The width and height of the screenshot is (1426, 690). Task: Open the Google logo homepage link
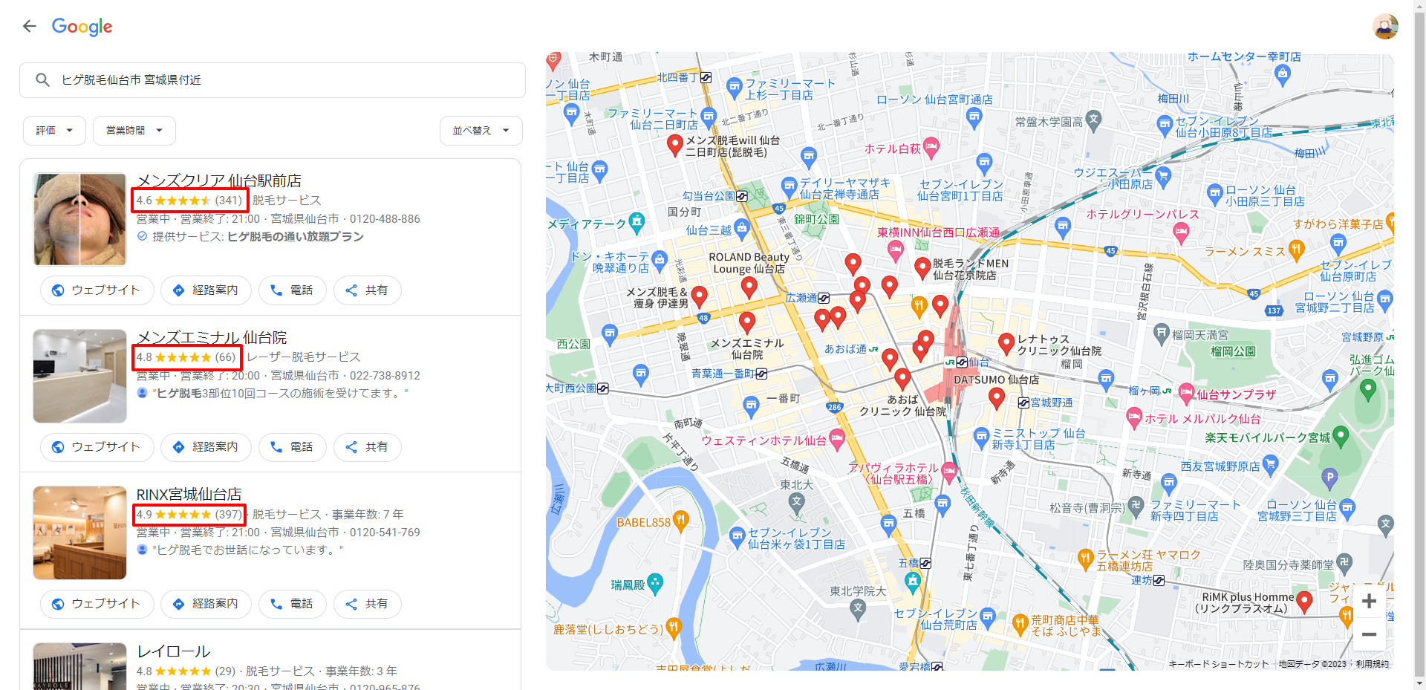click(x=82, y=27)
